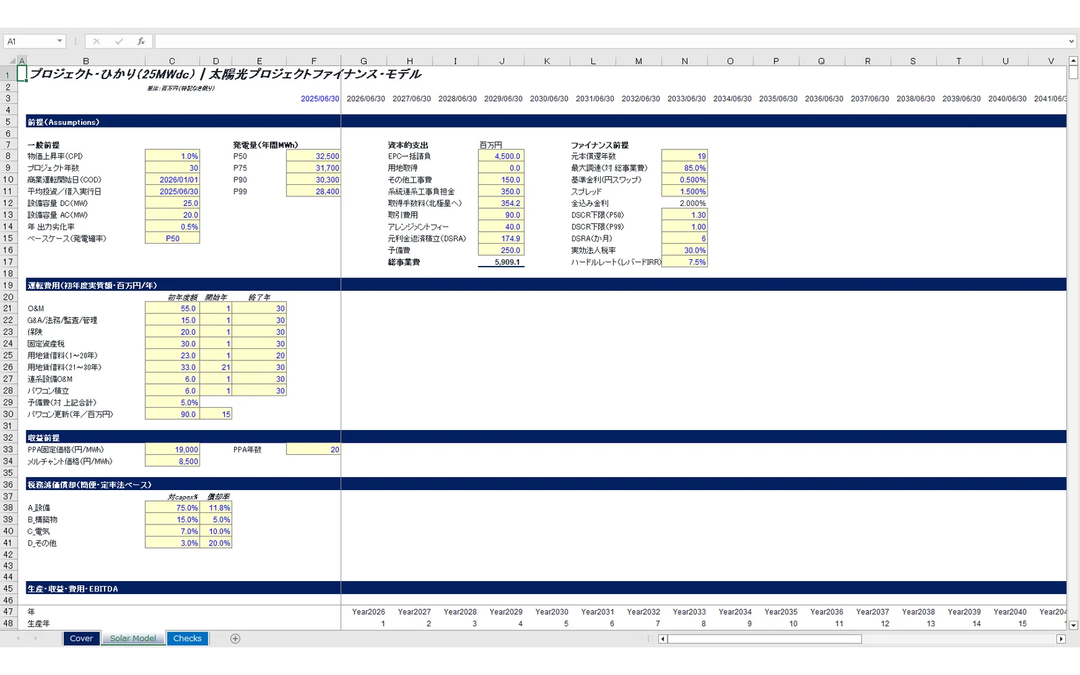Expand the formula bar with its chevron
The width and height of the screenshot is (1080, 675).
(x=1071, y=42)
